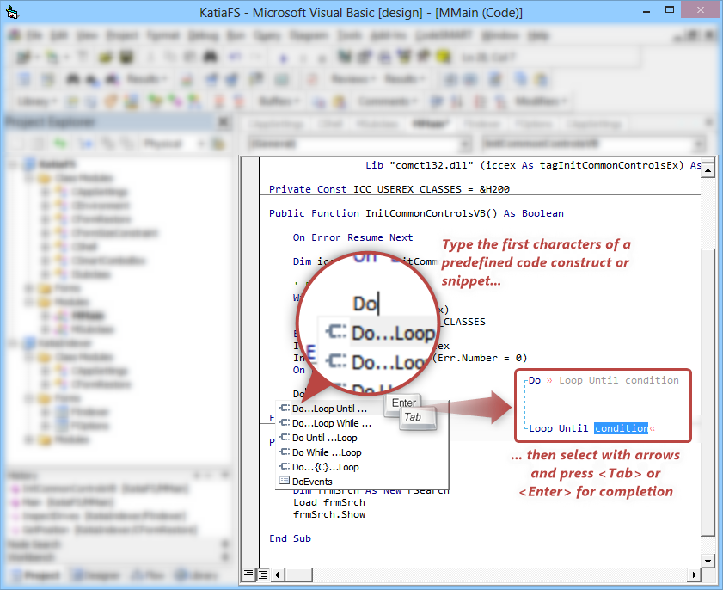
Task: Select the Do...Loop Until snippet icon
Action: [285, 409]
